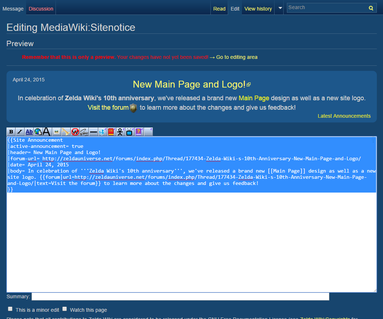Click the textarea resize grip corner
Screen dimensions: 383x319
[x=375, y=290]
